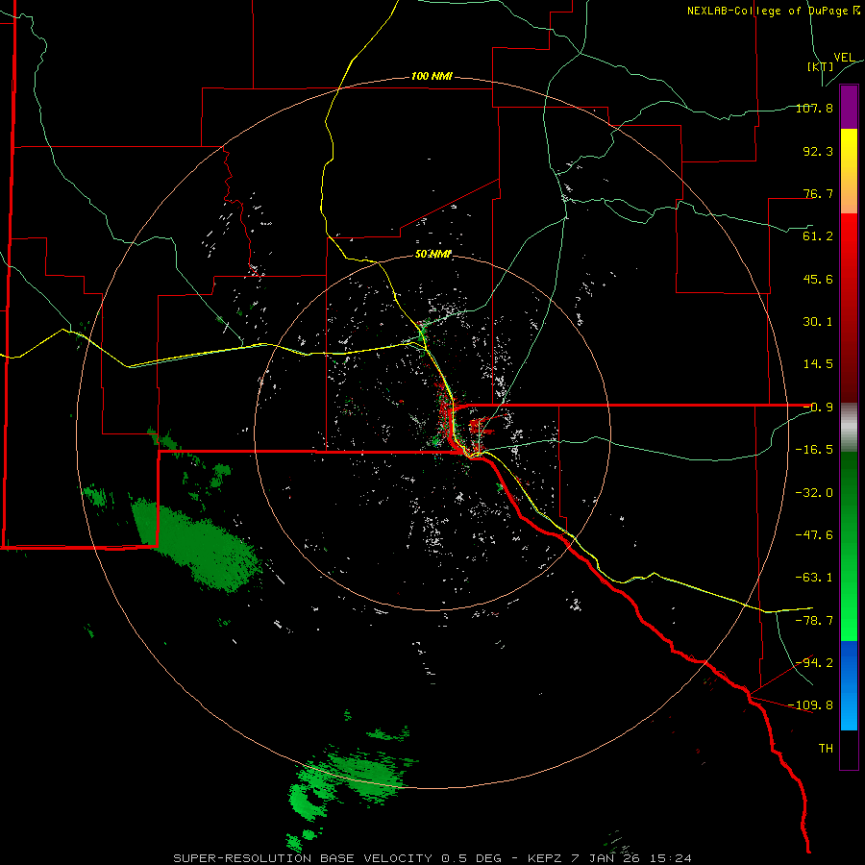Click the -16.5 velocity scale value
The width and height of the screenshot is (865, 865).
click(x=814, y=450)
